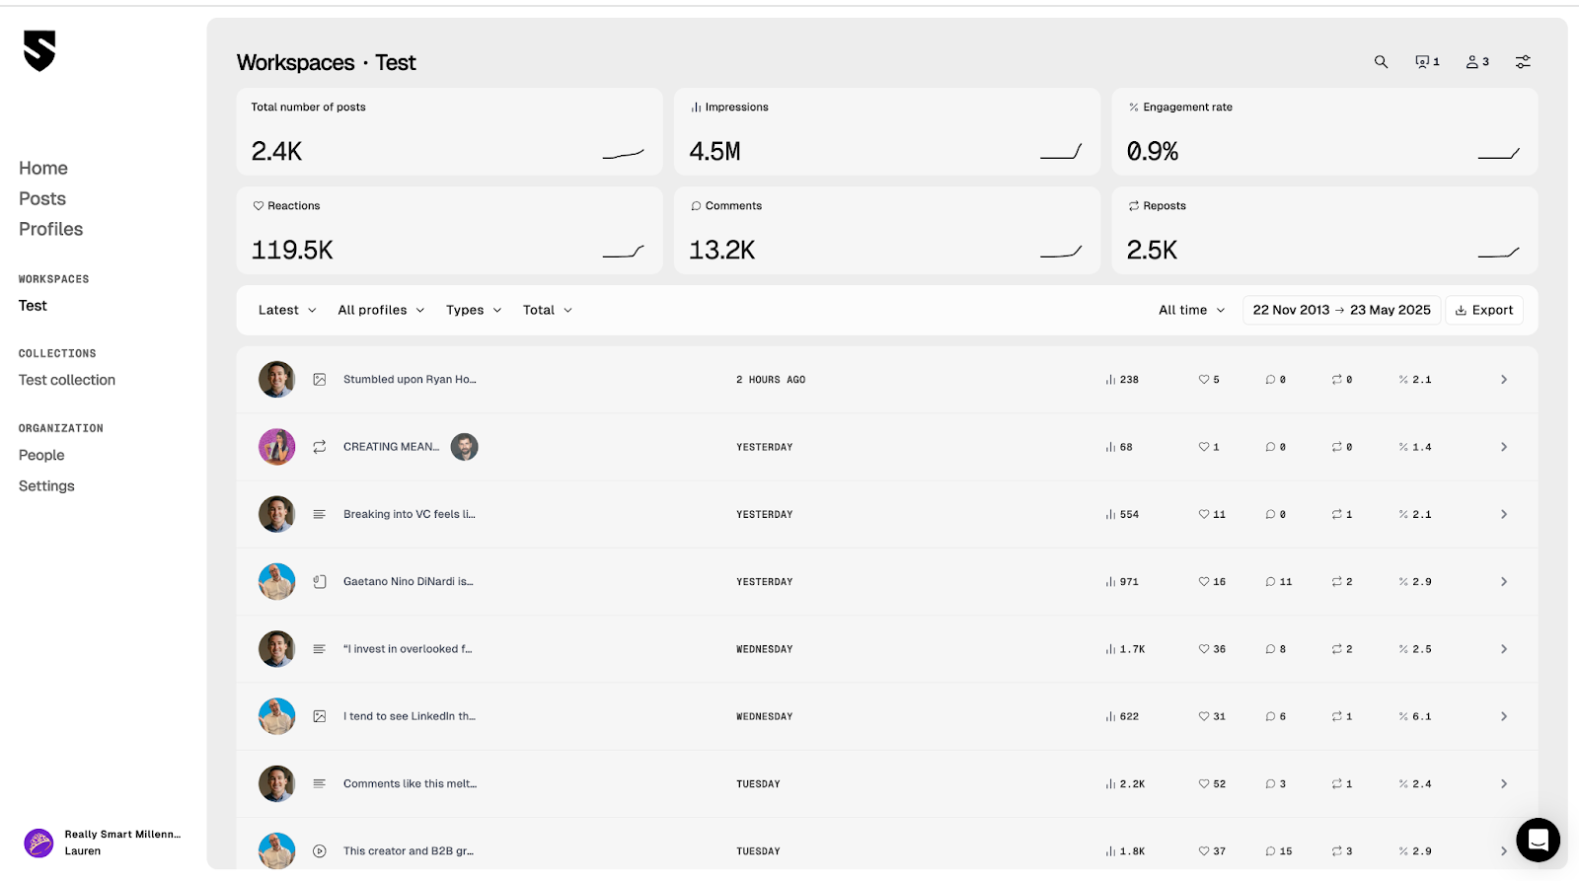
Task: Open post titled Breaking into VC feels li...
Action: 410,514
